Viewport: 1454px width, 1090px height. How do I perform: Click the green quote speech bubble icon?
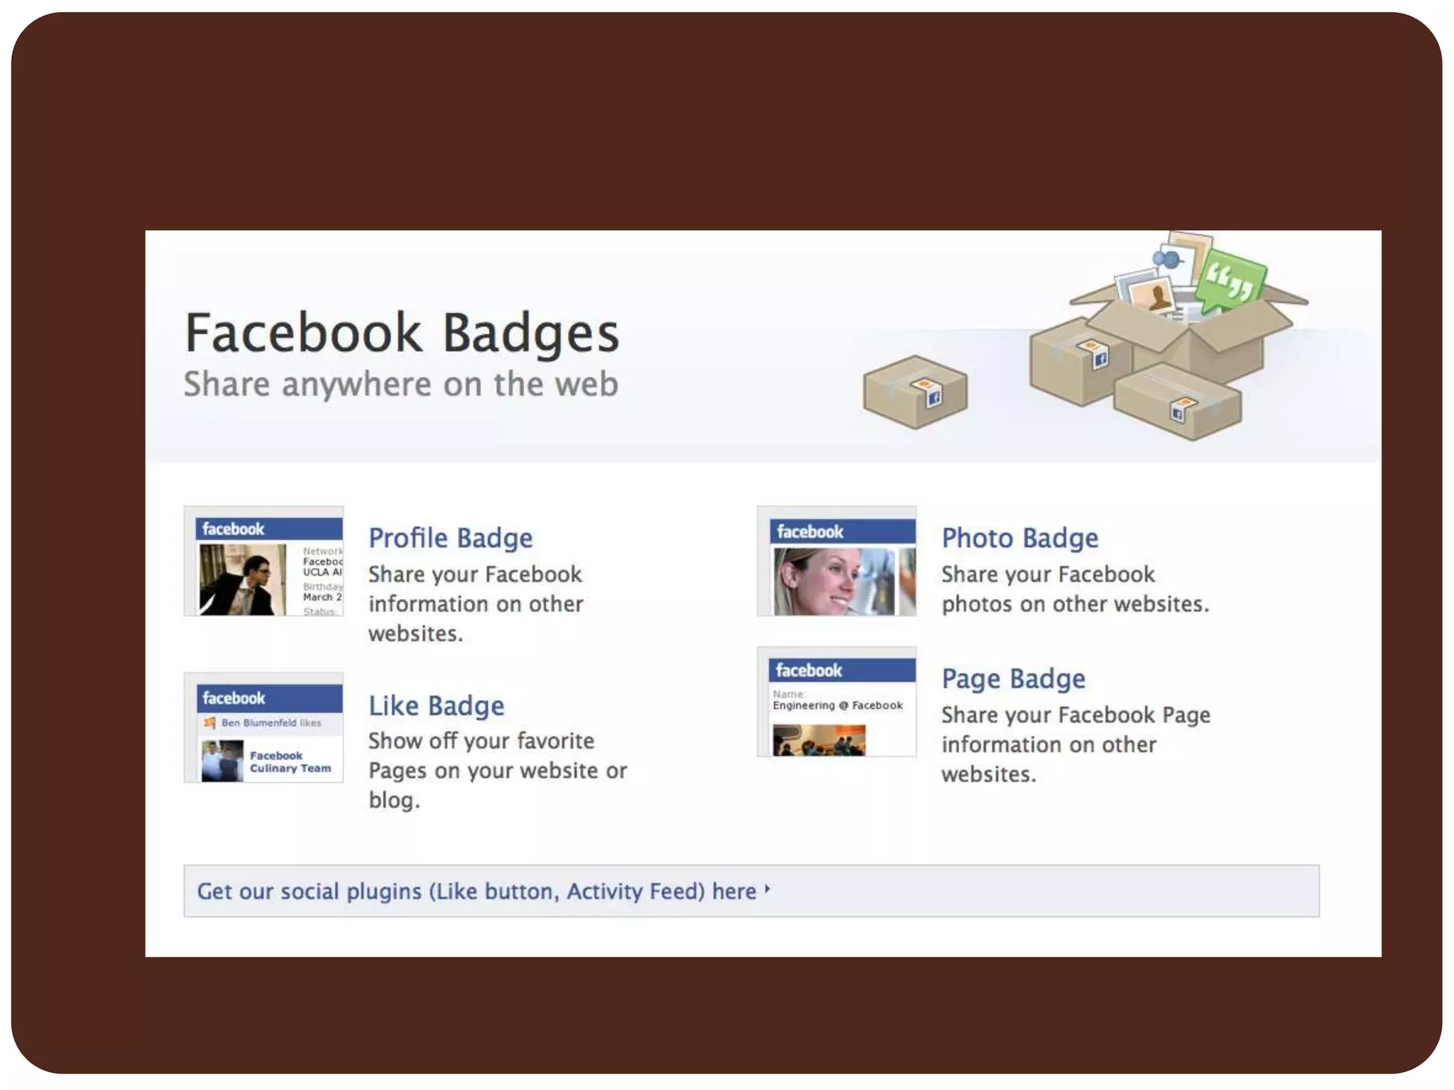[1230, 280]
